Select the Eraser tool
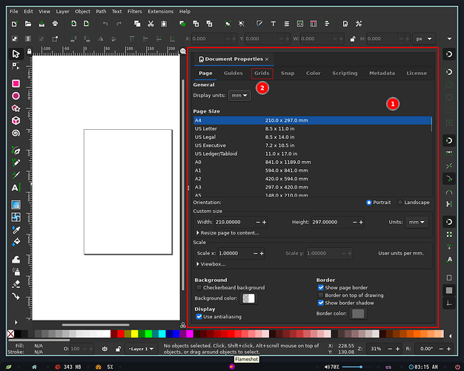Screen dimensions: 464x371 pyautogui.click(x=16, y=284)
